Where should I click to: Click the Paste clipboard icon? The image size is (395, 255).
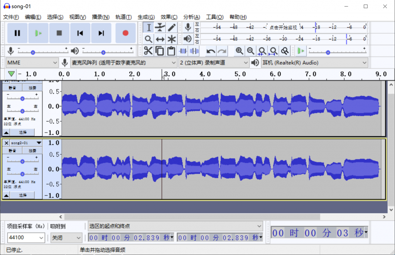coord(171,51)
